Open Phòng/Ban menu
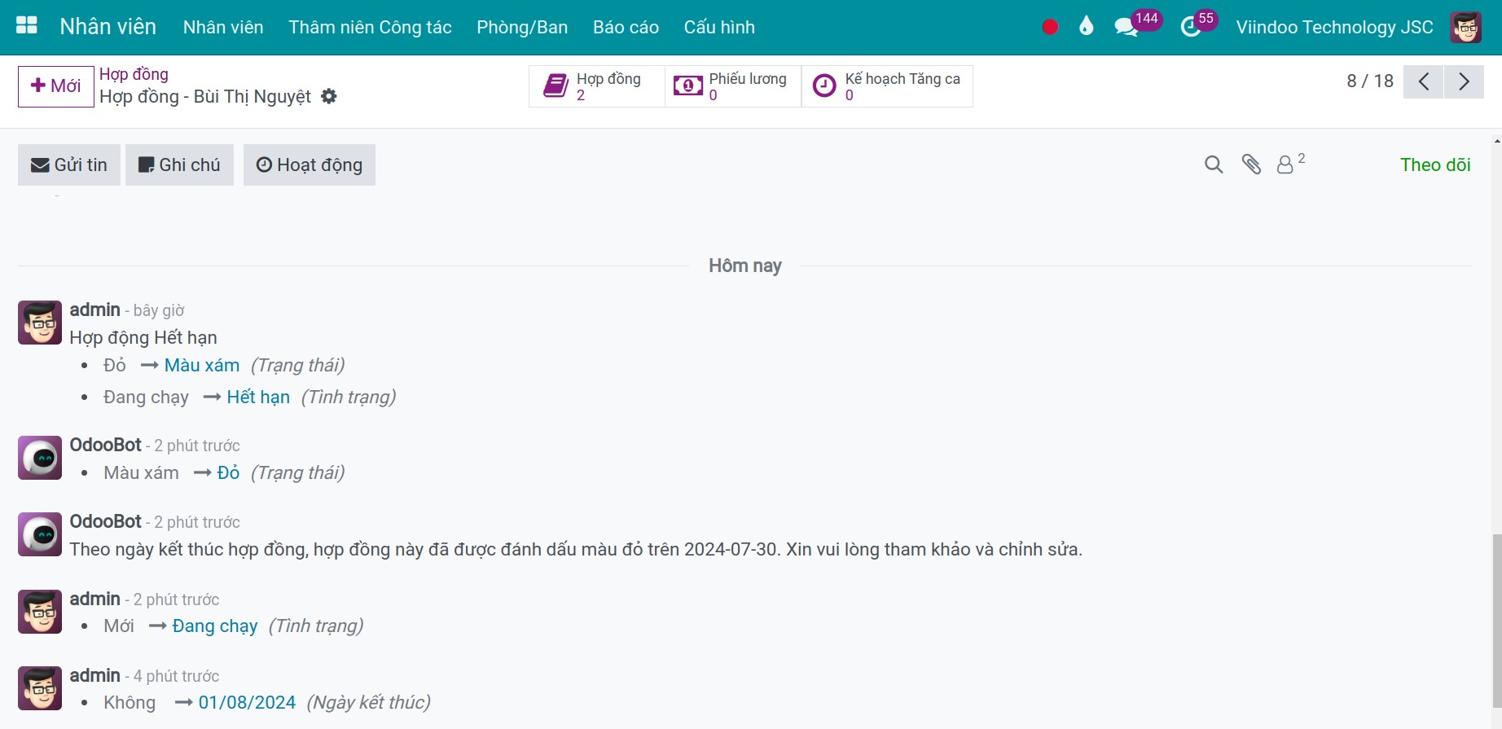The image size is (1502, 729). coord(522,27)
